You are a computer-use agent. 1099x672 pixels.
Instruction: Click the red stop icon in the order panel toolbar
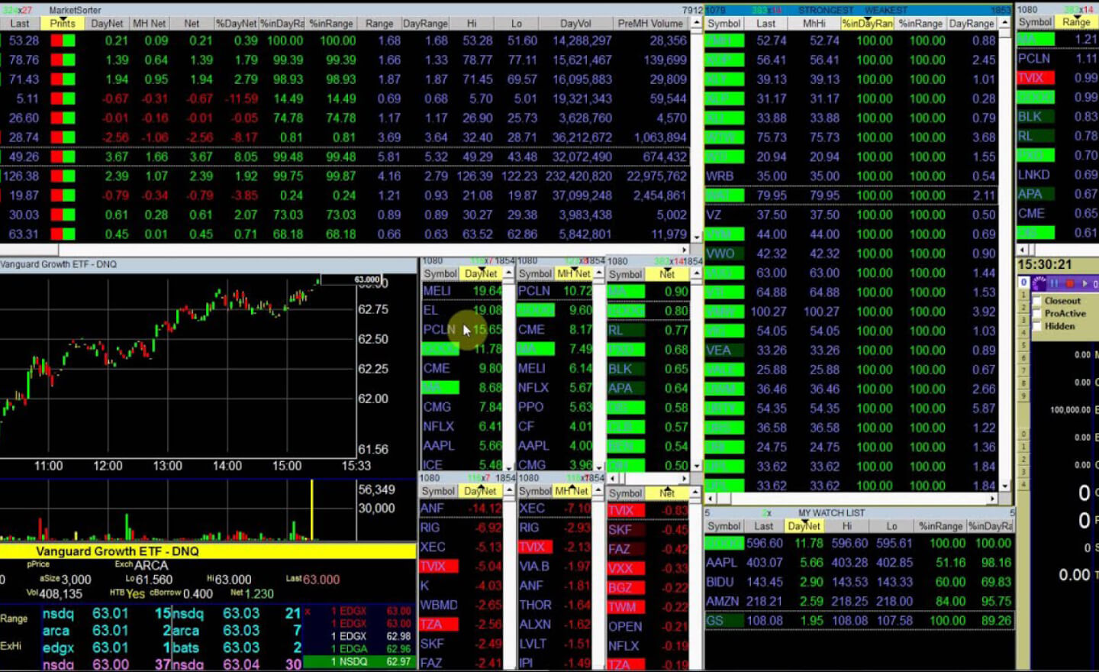point(1070,283)
